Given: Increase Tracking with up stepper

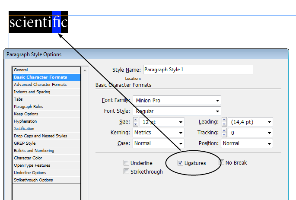Looking at the screenshot, I should click(224, 130).
